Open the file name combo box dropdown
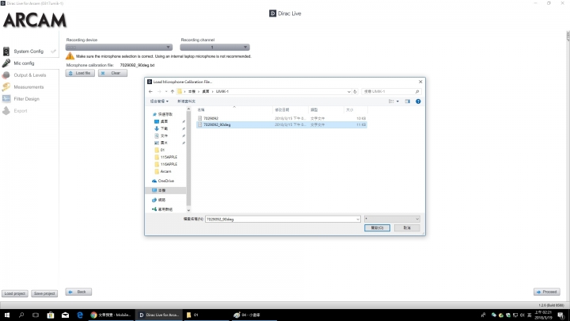Image resolution: width=570 pixels, height=321 pixels. (358, 219)
